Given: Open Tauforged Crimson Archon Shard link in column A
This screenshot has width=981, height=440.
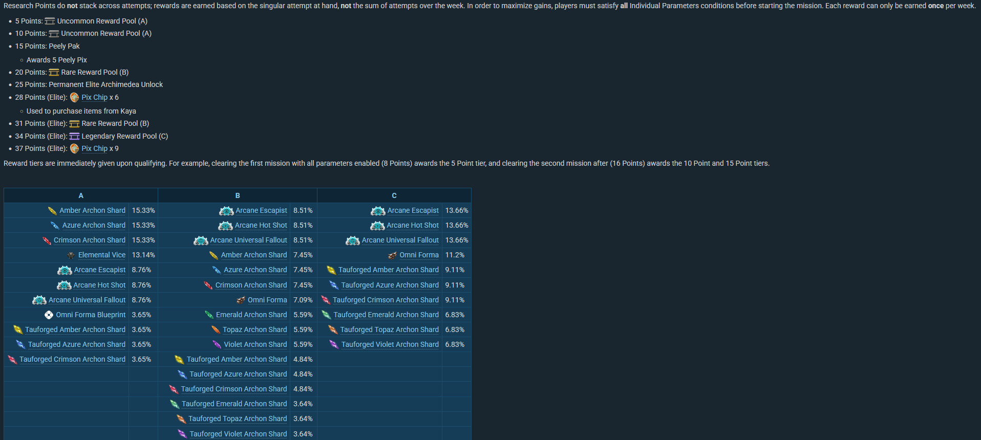Looking at the screenshot, I should click(x=72, y=359).
